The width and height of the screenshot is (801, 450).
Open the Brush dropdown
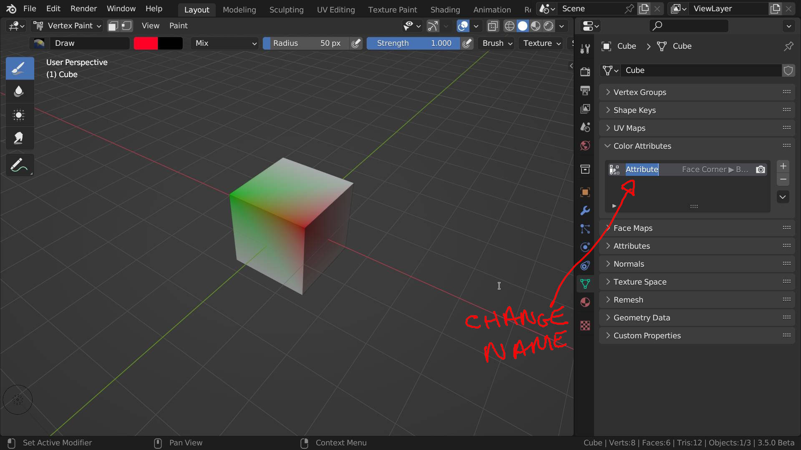click(496, 43)
